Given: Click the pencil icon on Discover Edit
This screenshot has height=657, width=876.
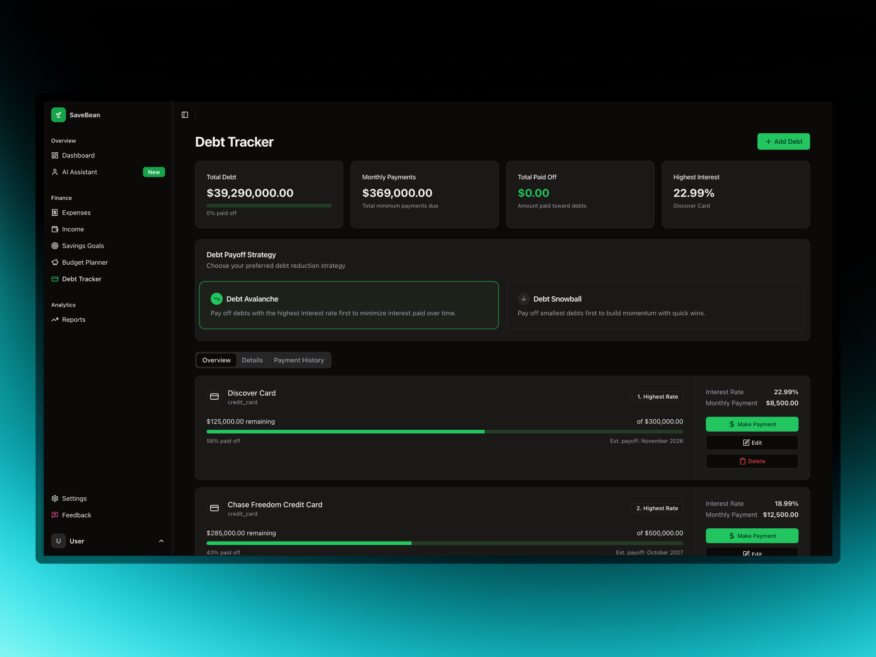Looking at the screenshot, I should [x=746, y=443].
